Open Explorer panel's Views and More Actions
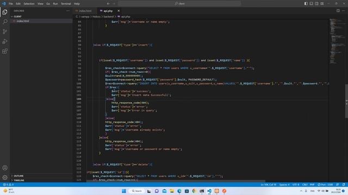 tap(67, 11)
